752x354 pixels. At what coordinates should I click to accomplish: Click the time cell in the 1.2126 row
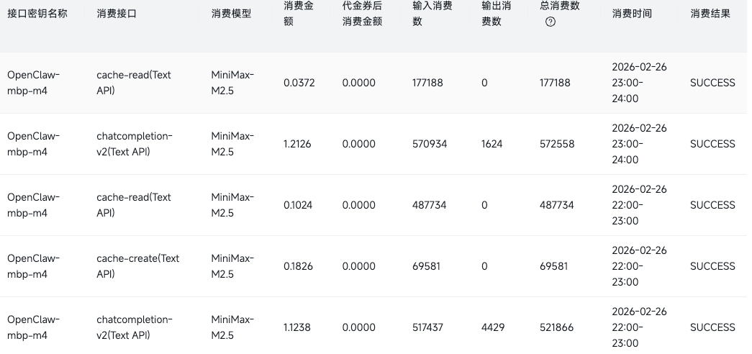pos(639,144)
